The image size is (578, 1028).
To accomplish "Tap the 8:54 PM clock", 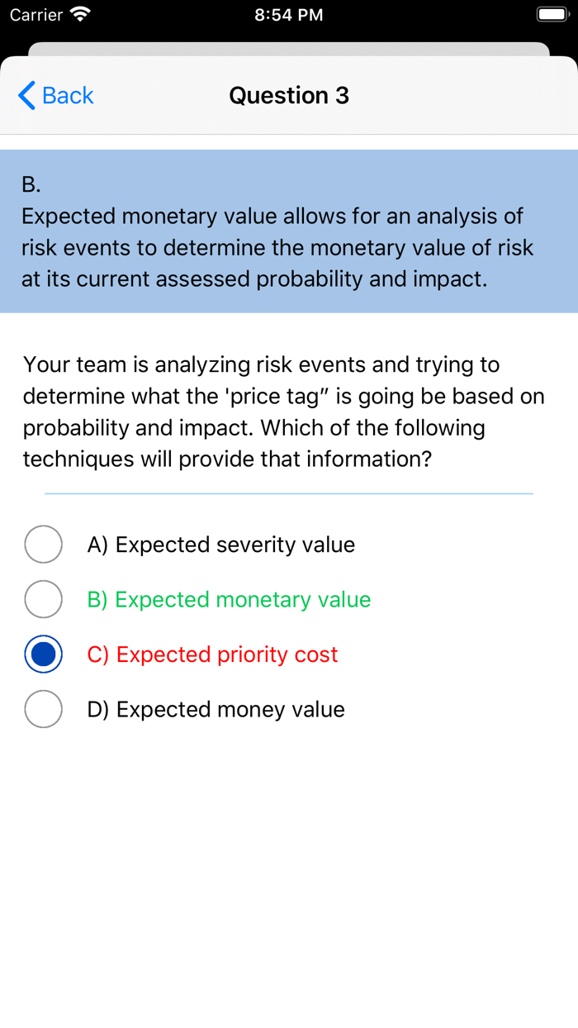I will pyautogui.click(x=289, y=15).
